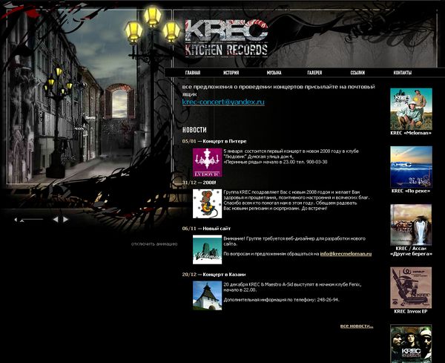Open the «Другие берега» album cover
445x363 pixels.
click(411, 225)
